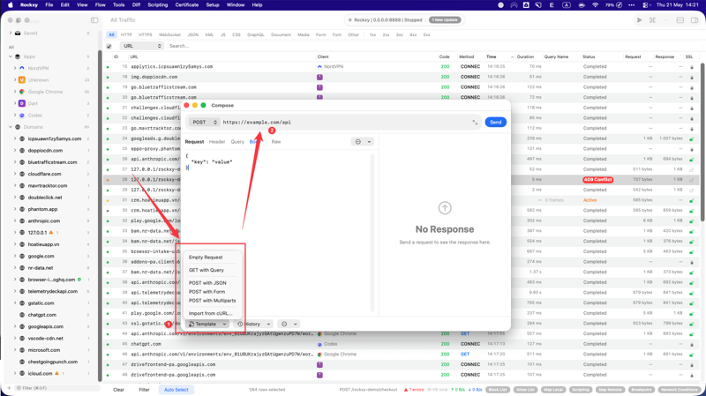Click the command shortcut icon in toolbar
This screenshot has width=706, height=396.
[x=652, y=20]
